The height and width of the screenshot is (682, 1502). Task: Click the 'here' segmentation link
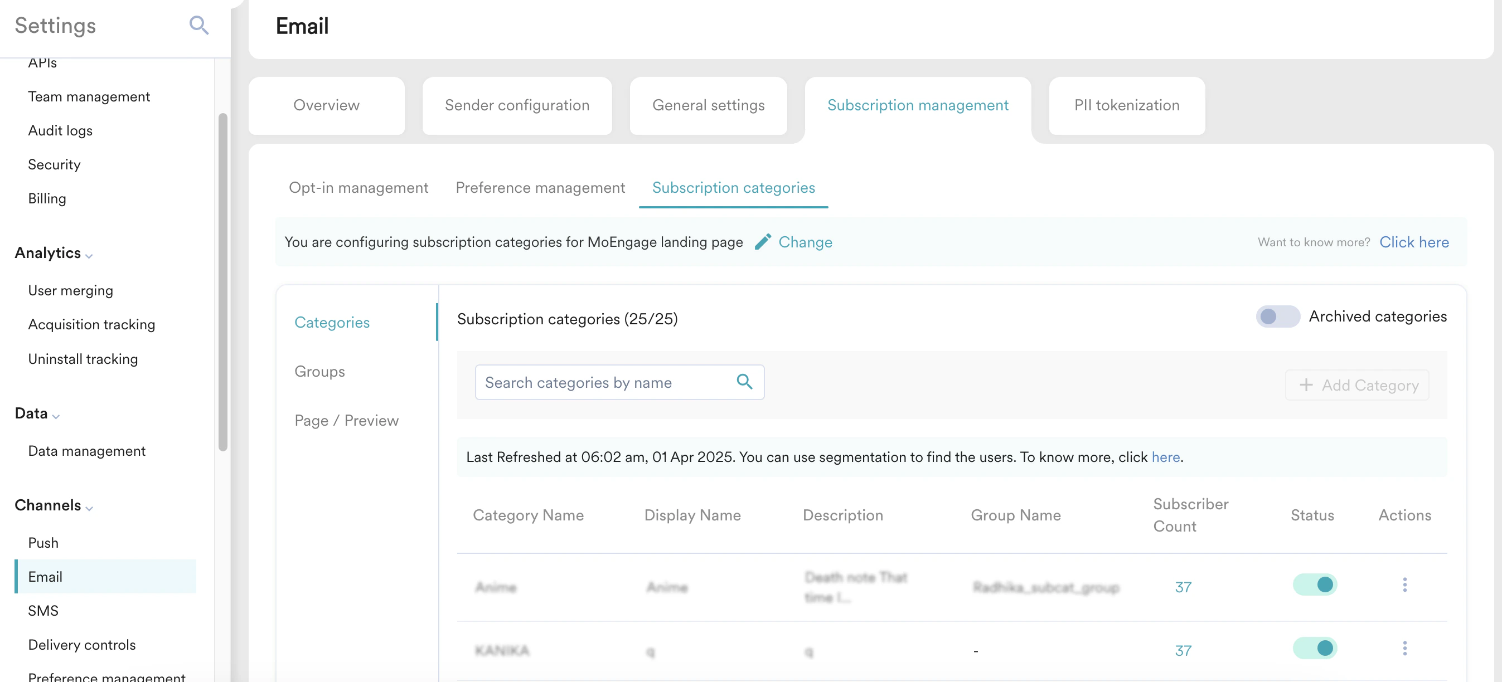coord(1165,457)
